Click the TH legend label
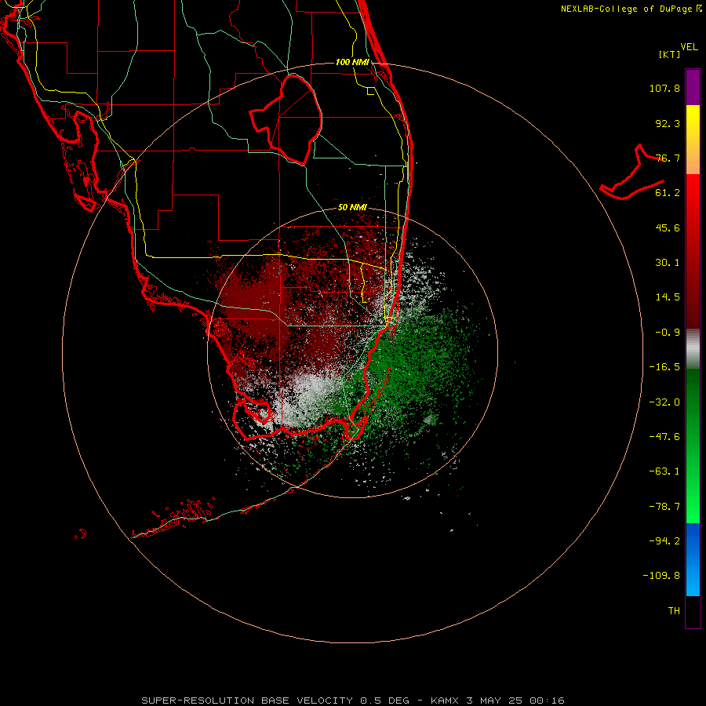 click(x=674, y=611)
